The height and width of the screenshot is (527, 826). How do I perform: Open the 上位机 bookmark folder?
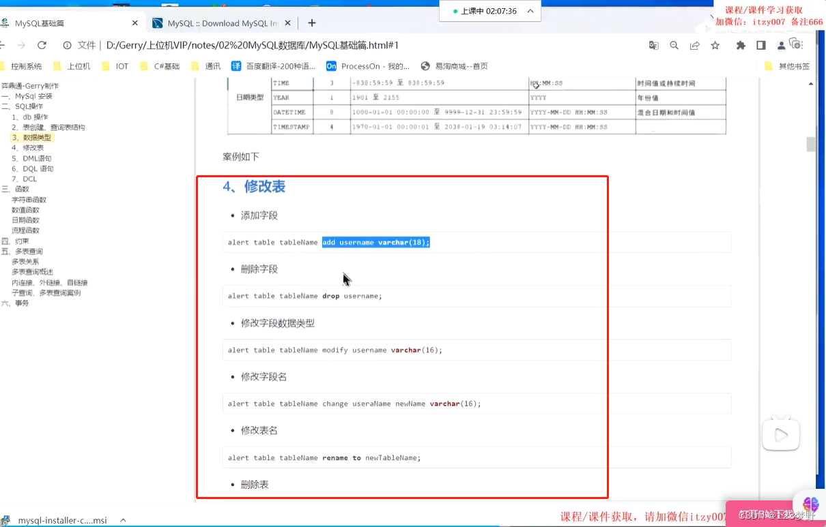pos(73,66)
